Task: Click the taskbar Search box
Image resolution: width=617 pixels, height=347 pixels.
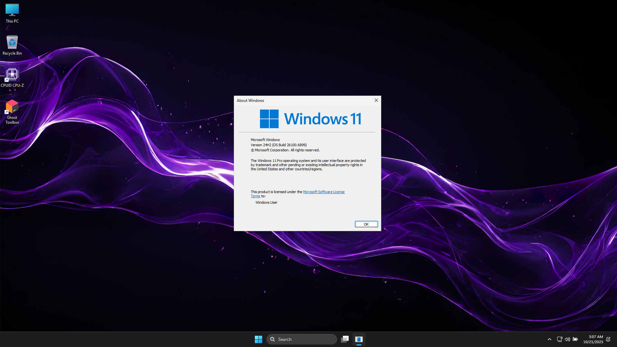Action: pyautogui.click(x=302, y=339)
